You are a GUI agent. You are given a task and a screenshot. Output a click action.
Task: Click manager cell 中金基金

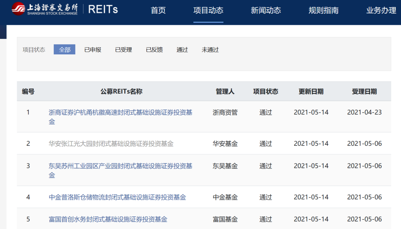pos(225,197)
